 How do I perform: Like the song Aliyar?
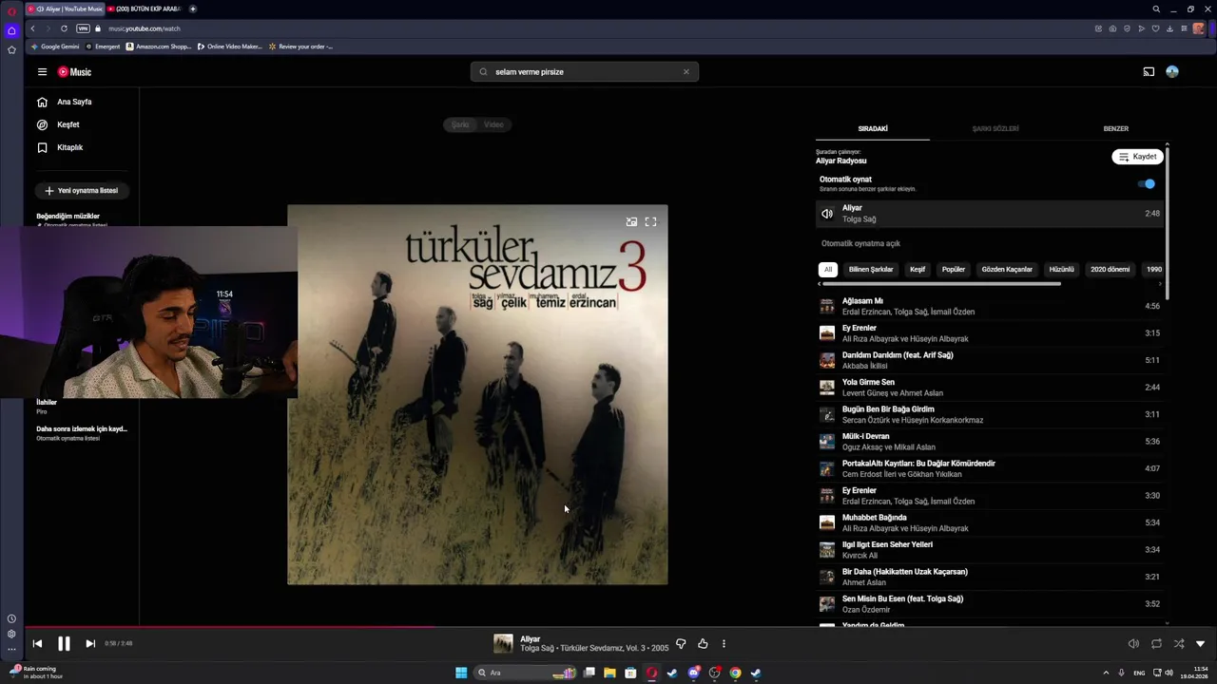click(x=703, y=644)
